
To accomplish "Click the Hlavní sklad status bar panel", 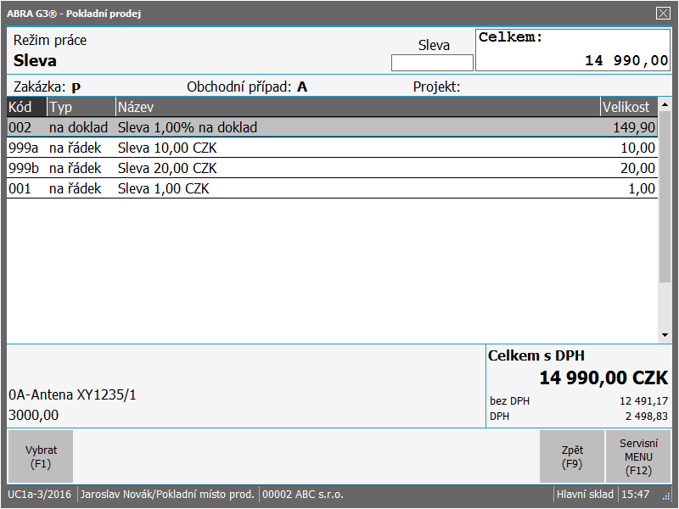I will point(585,494).
